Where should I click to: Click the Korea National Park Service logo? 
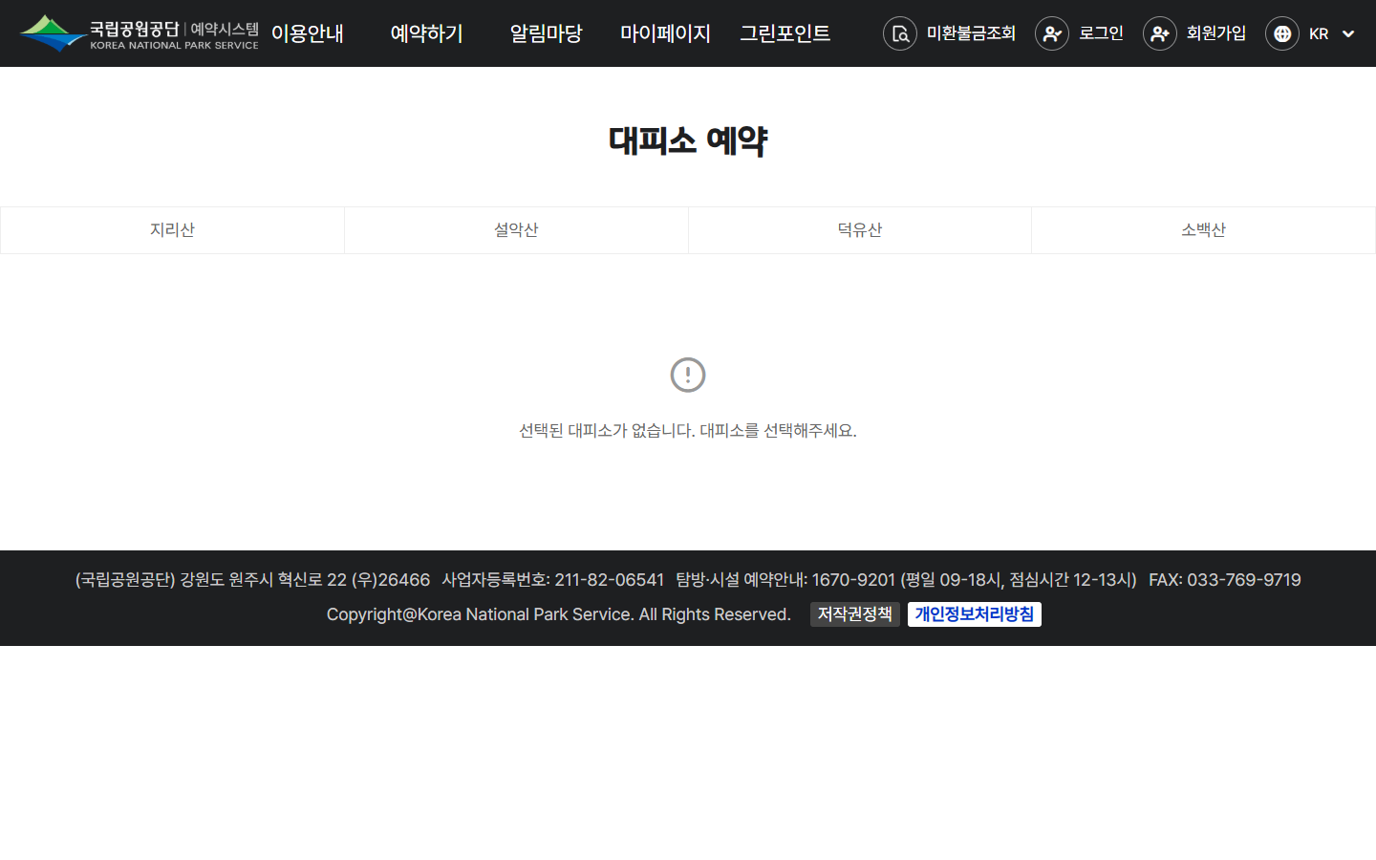(x=139, y=33)
